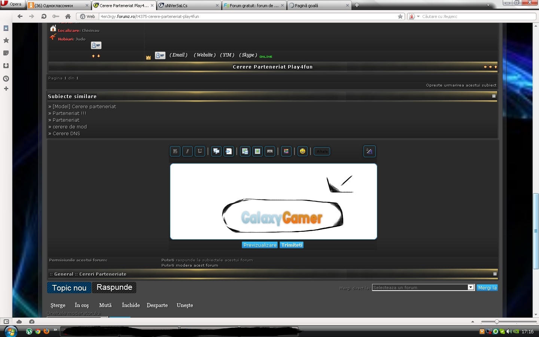Image resolution: width=539 pixels, height=337 pixels.
Task: Click the Trimiteti button
Action: pos(292,245)
